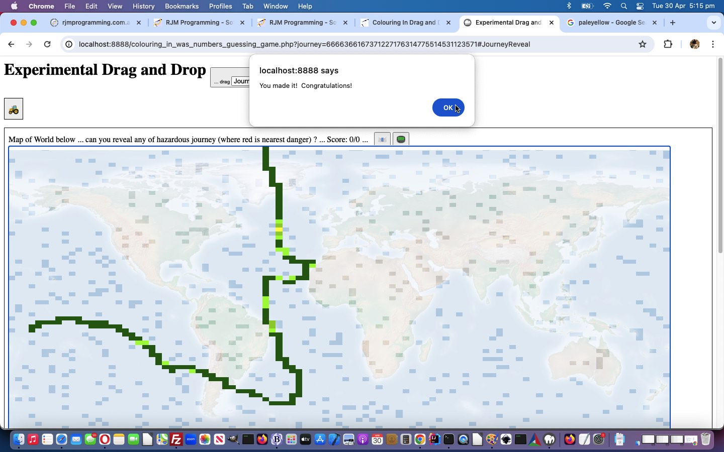Click the tractor icon button
724x452 pixels.
coord(14,109)
